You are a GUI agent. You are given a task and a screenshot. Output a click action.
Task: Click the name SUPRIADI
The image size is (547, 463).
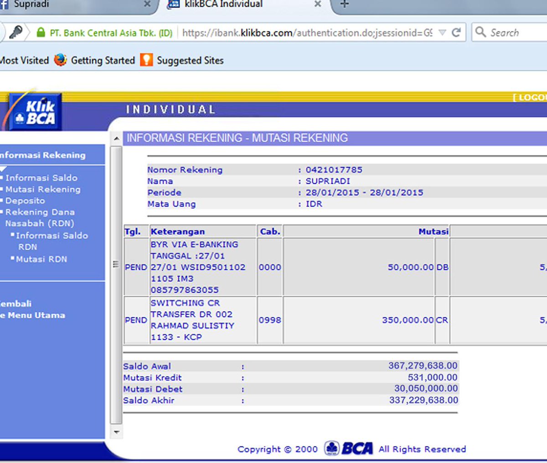coord(328,181)
